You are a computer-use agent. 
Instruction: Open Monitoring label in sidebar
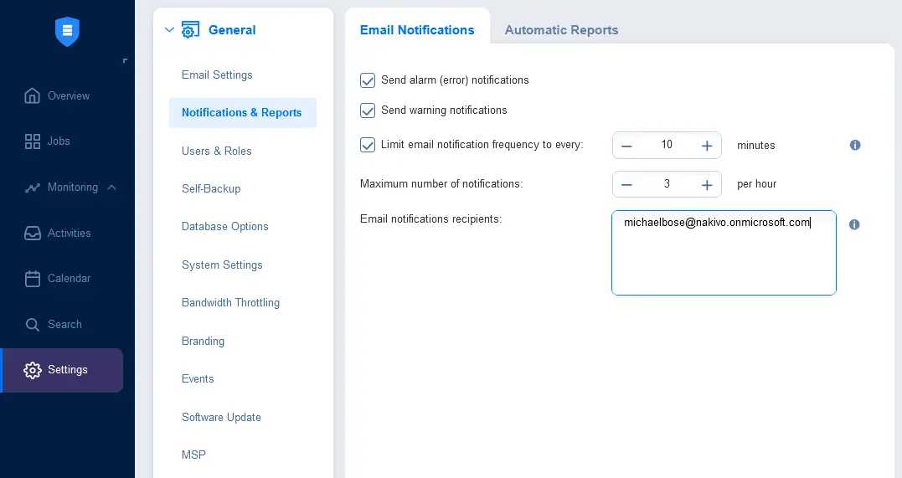(x=73, y=187)
